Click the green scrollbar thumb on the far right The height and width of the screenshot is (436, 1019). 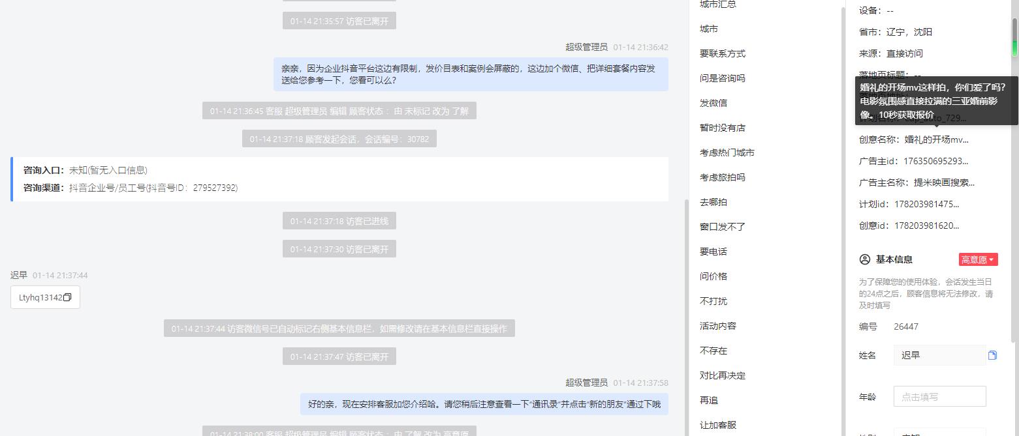tap(1015, 37)
